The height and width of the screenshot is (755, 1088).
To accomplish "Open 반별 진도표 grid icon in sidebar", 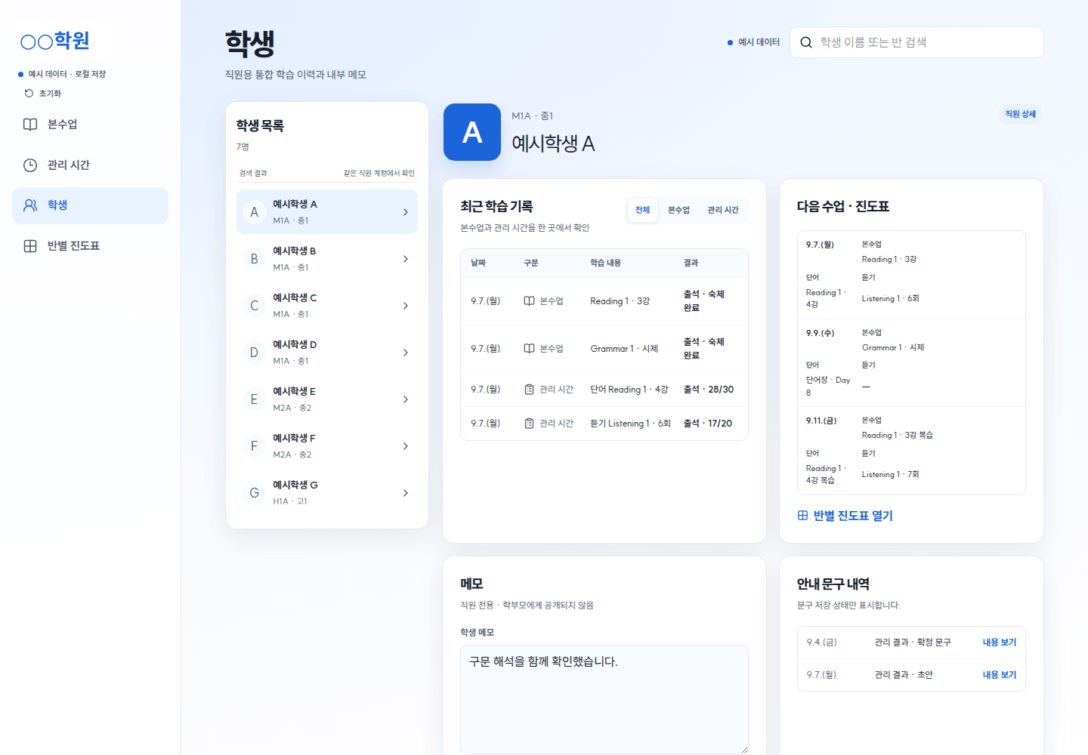I will click(x=30, y=246).
